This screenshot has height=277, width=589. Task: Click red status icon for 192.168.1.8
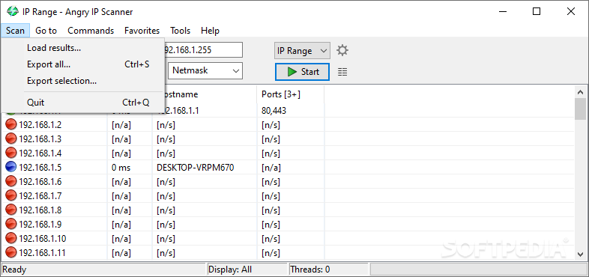point(11,210)
